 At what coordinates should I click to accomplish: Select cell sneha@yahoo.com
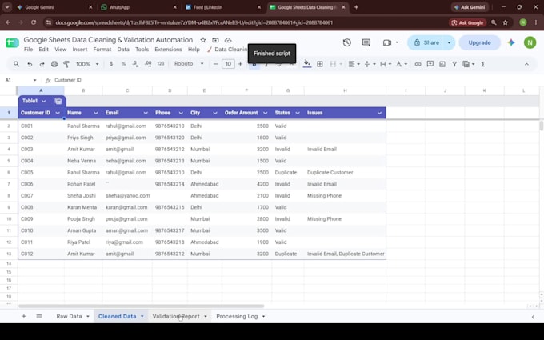point(127,196)
